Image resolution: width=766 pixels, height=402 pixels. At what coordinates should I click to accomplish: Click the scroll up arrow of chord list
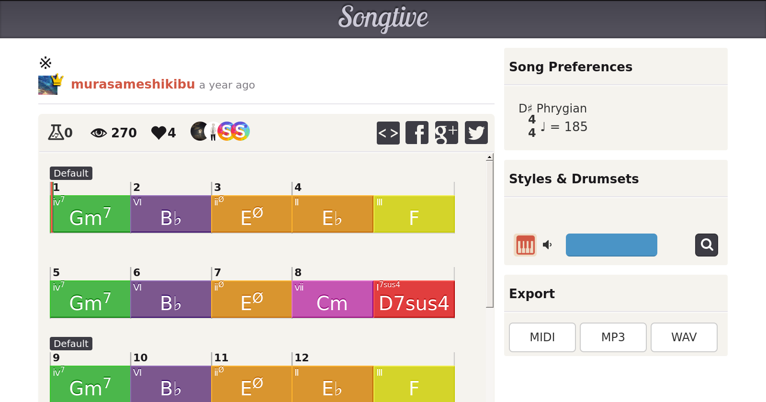489,157
